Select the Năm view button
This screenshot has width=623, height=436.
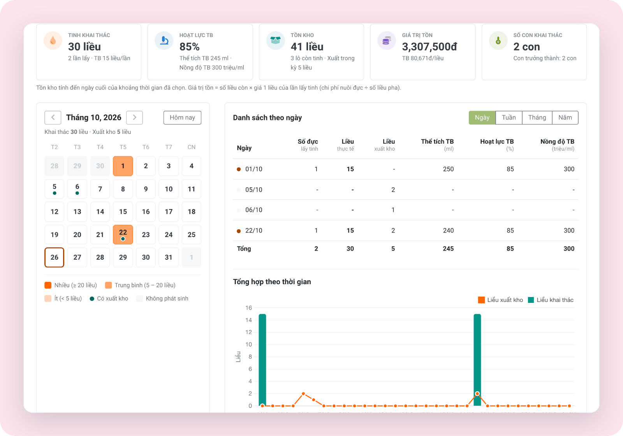coord(565,118)
